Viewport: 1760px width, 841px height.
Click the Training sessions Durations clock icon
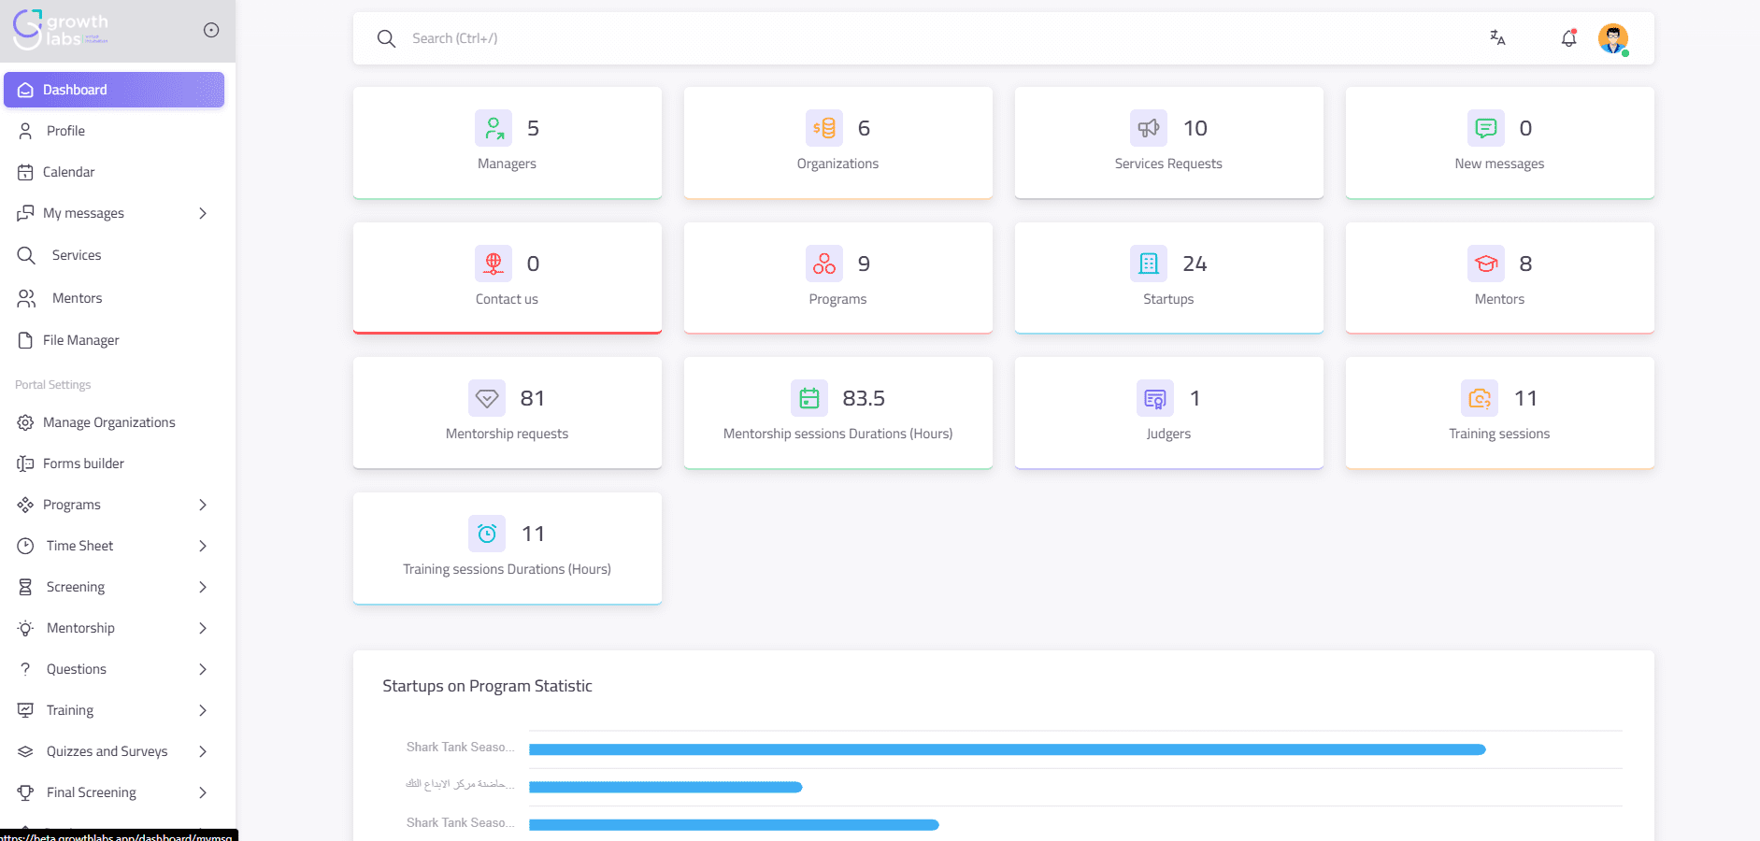(x=486, y=534)
